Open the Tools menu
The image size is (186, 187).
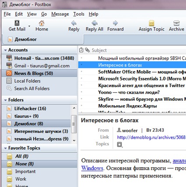(79, 14)
